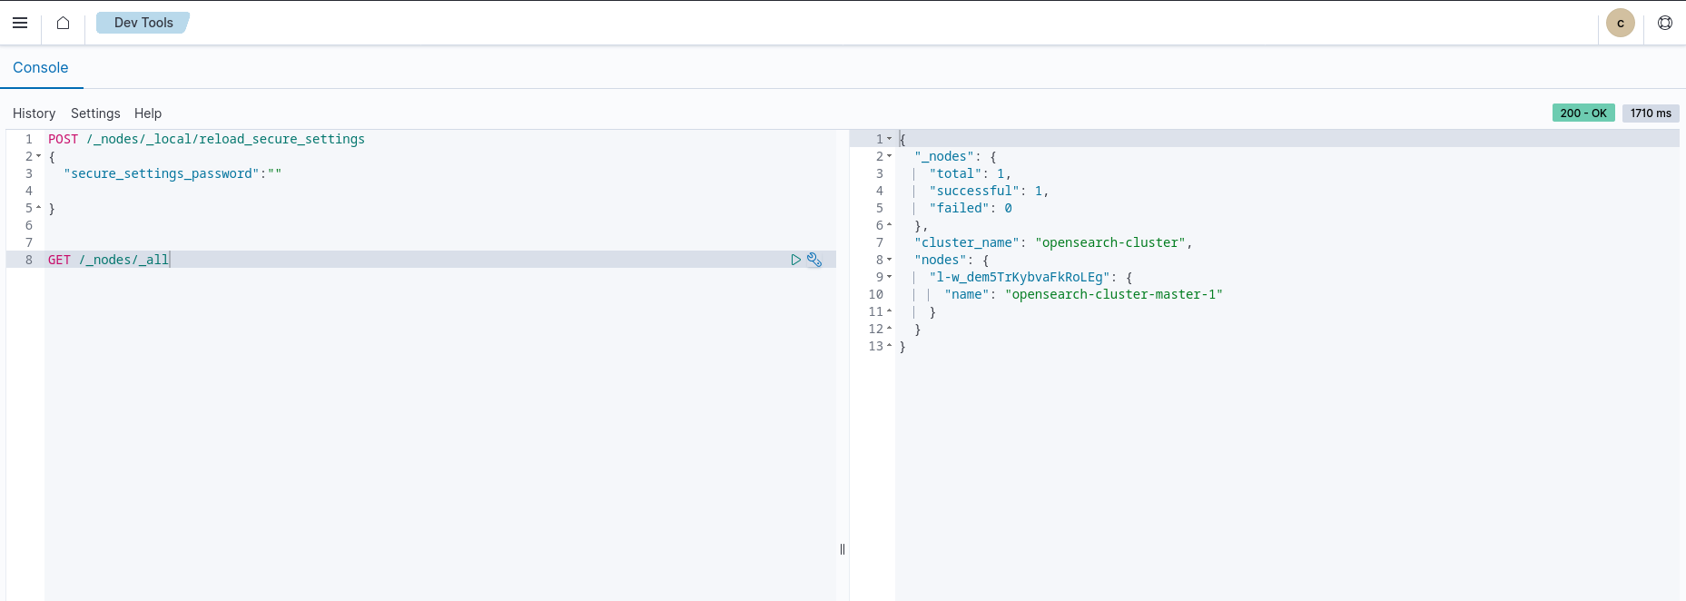Open console Settings
This screenshot has height=601, width=1686.
tap(95, 113)
